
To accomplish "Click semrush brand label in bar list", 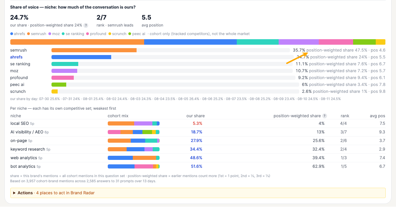I will click(x=19, y=50).
